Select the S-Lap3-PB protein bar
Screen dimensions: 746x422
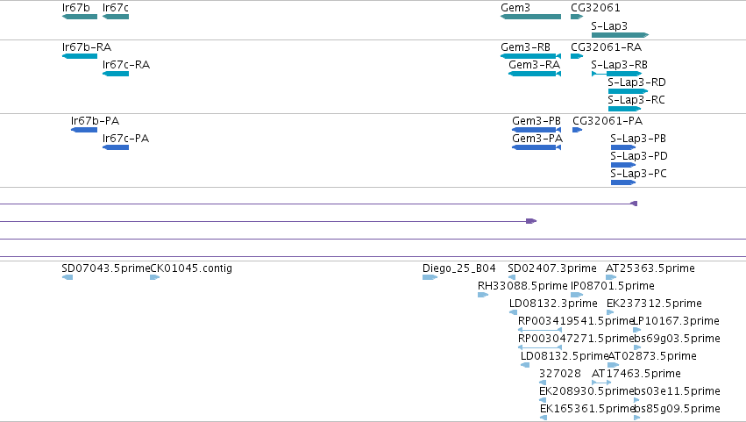(x=622, y=147)
